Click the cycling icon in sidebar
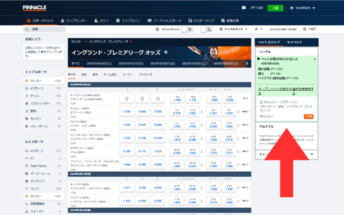This screenshot has width=344, height=215. 27,204
